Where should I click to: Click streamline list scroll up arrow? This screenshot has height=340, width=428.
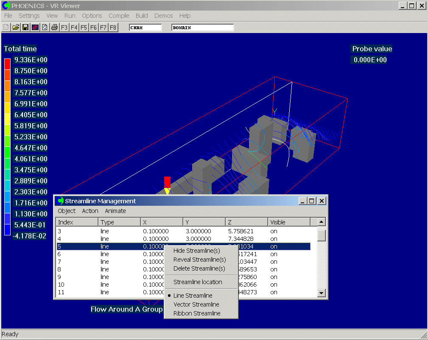[x=322, y=222]
